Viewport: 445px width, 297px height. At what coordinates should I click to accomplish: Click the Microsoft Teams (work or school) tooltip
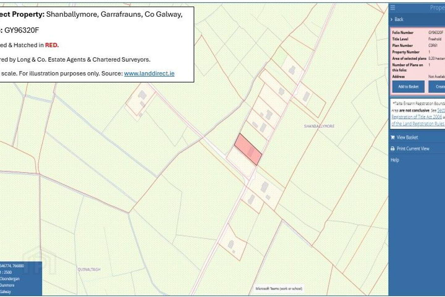pyautogui.click(x=279, y=289)
